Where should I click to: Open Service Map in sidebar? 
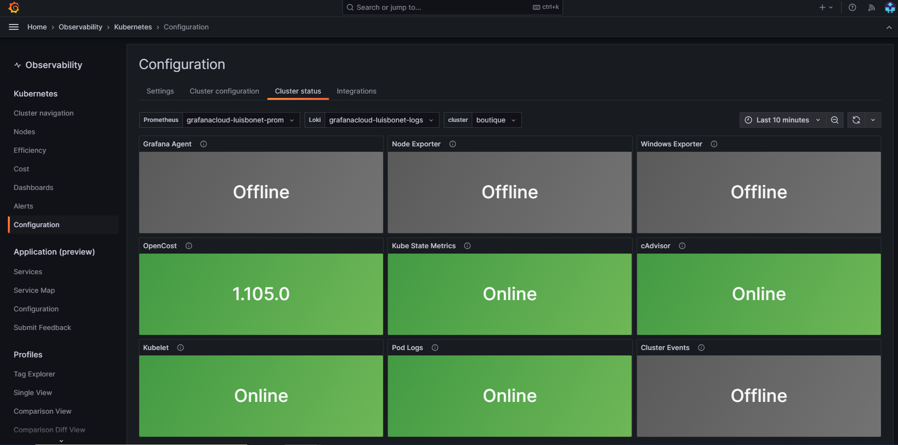point(34,290)
